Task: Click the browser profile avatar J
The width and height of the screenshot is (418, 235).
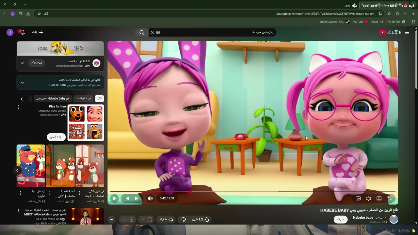Action: pyautogui.click(x=12, y=14)
